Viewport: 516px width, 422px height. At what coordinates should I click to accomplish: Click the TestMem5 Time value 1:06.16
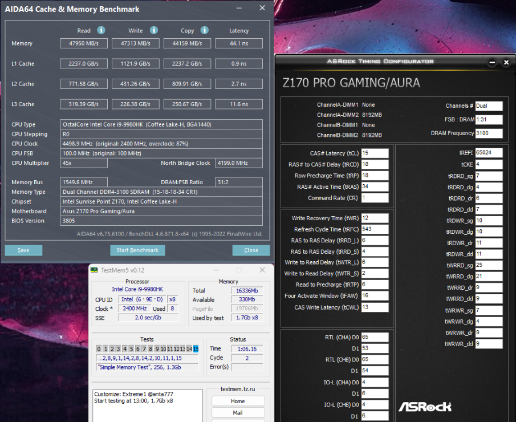[247, 349]
